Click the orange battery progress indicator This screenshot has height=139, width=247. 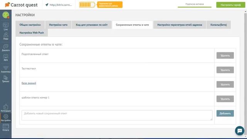pos(87,5)
